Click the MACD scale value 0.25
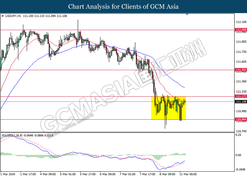This screenshot has width=247, height=177. click(x=238, y=135)
